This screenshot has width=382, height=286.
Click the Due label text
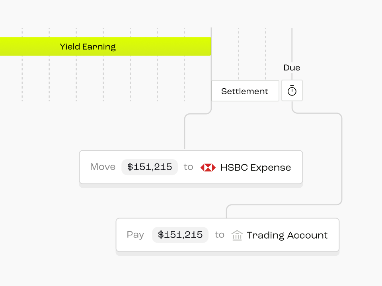tap(292, 68)
